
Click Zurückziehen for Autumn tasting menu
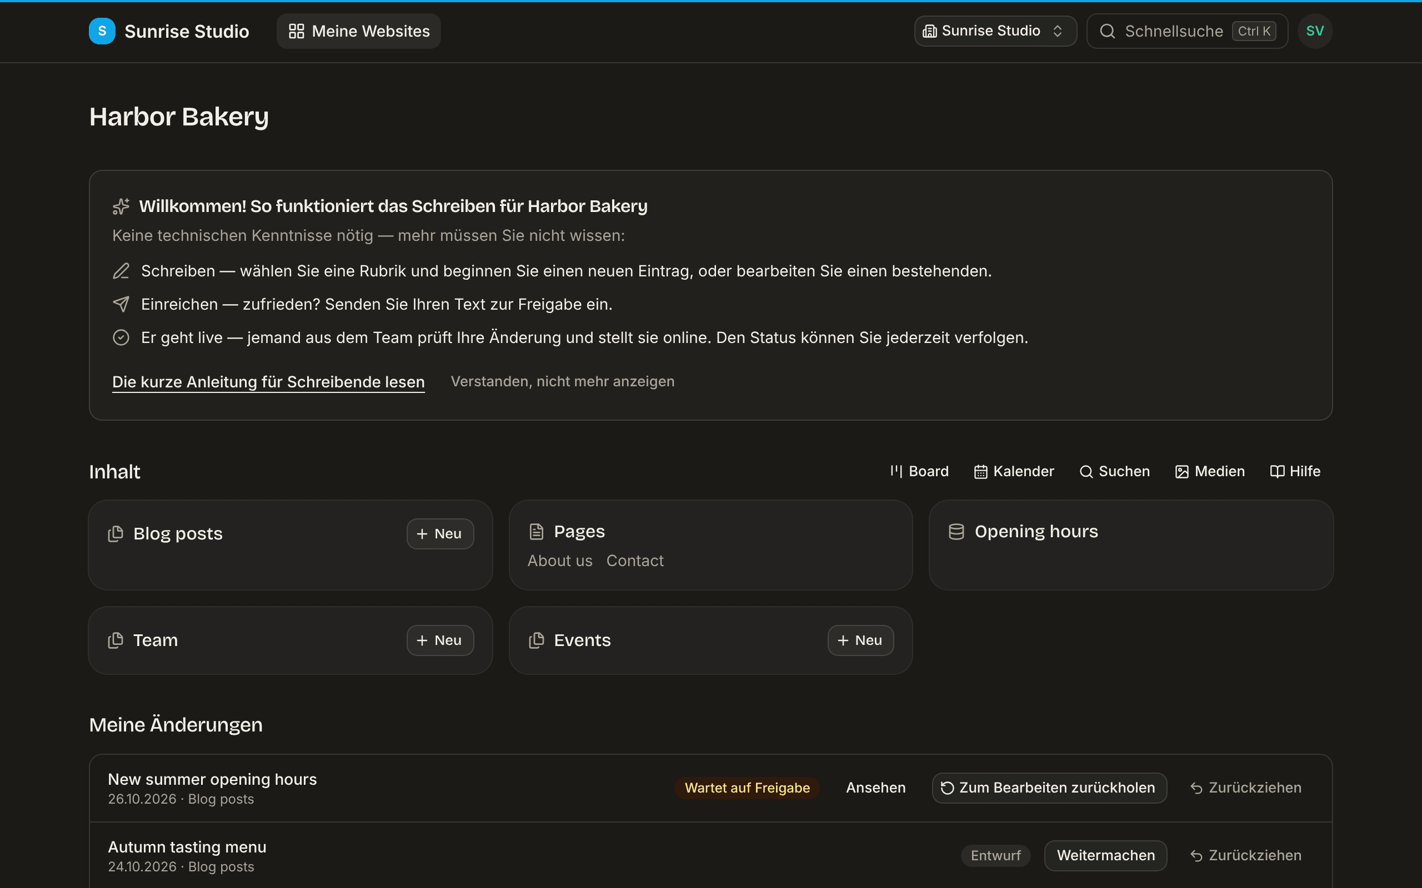[1246, 856]
